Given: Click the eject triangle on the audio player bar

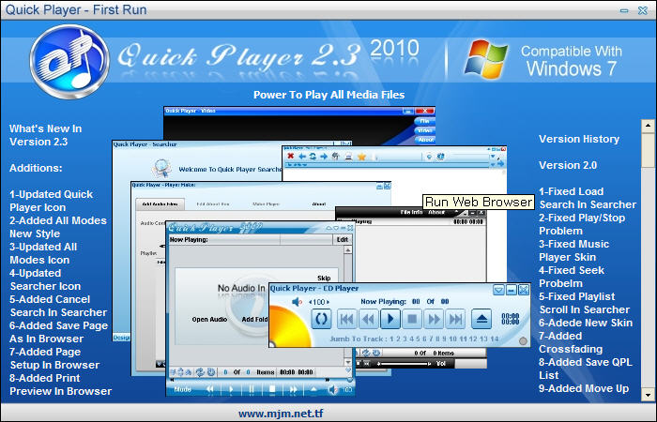Looking at the screenshot, I should pos(313,390).
